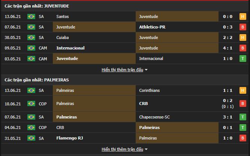
Task: Click red B badge on Athletico-PR match
Action: (x=243, y=27)
